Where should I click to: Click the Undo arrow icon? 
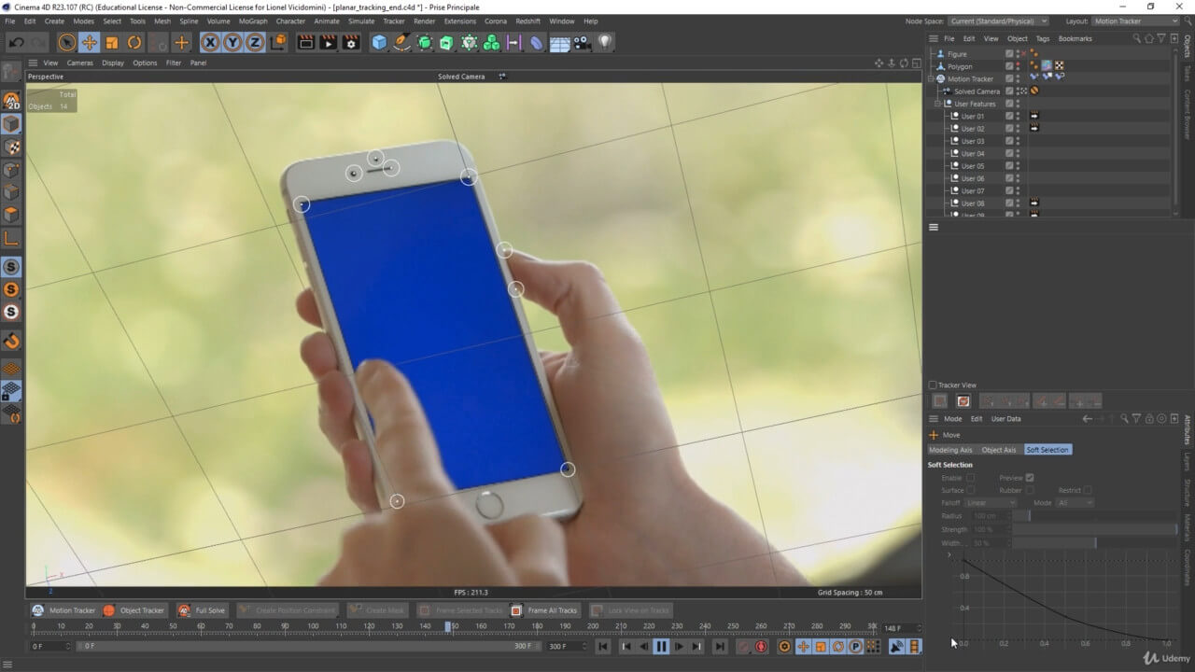tap(16, 42)
